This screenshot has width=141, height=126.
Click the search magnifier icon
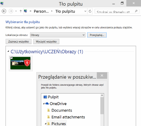pos(136,11)
